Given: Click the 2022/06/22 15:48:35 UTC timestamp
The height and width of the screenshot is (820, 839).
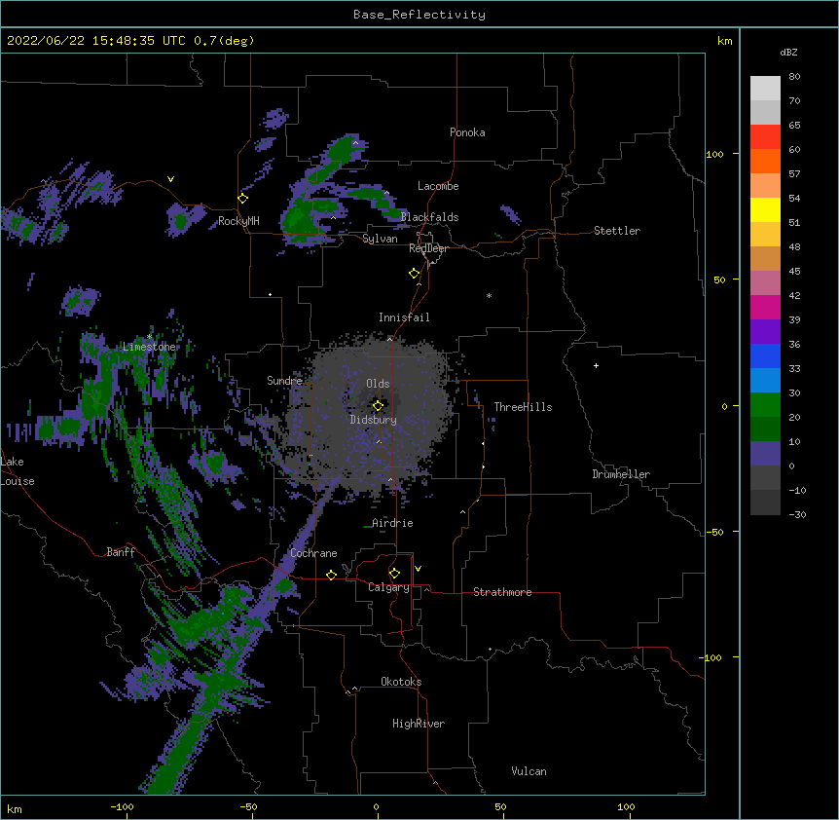Looking at the screenshot, I should click(96, 41).
